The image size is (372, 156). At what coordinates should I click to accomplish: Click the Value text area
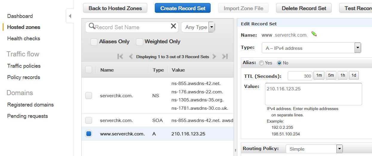point(313,94)
